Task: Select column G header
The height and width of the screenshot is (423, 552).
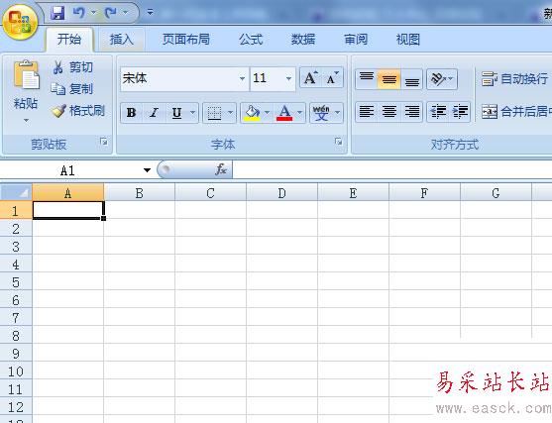Action: pos(496,193)
